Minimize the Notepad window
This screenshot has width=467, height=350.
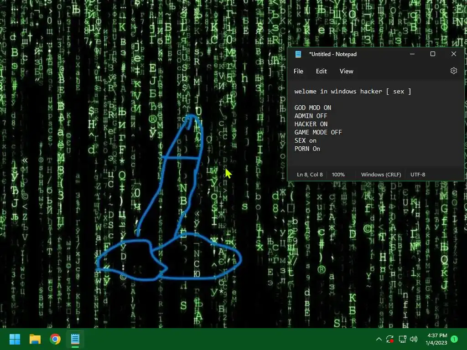[412, 54]
